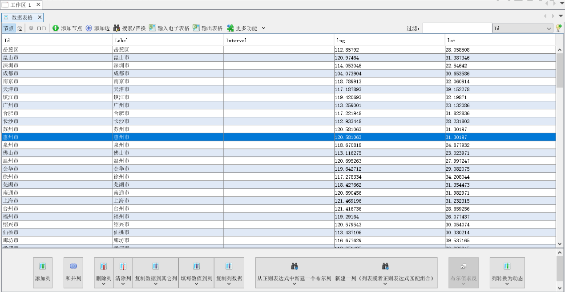
Task: Click the filter (过滤) text input field
Action: (x=457, y=28)
